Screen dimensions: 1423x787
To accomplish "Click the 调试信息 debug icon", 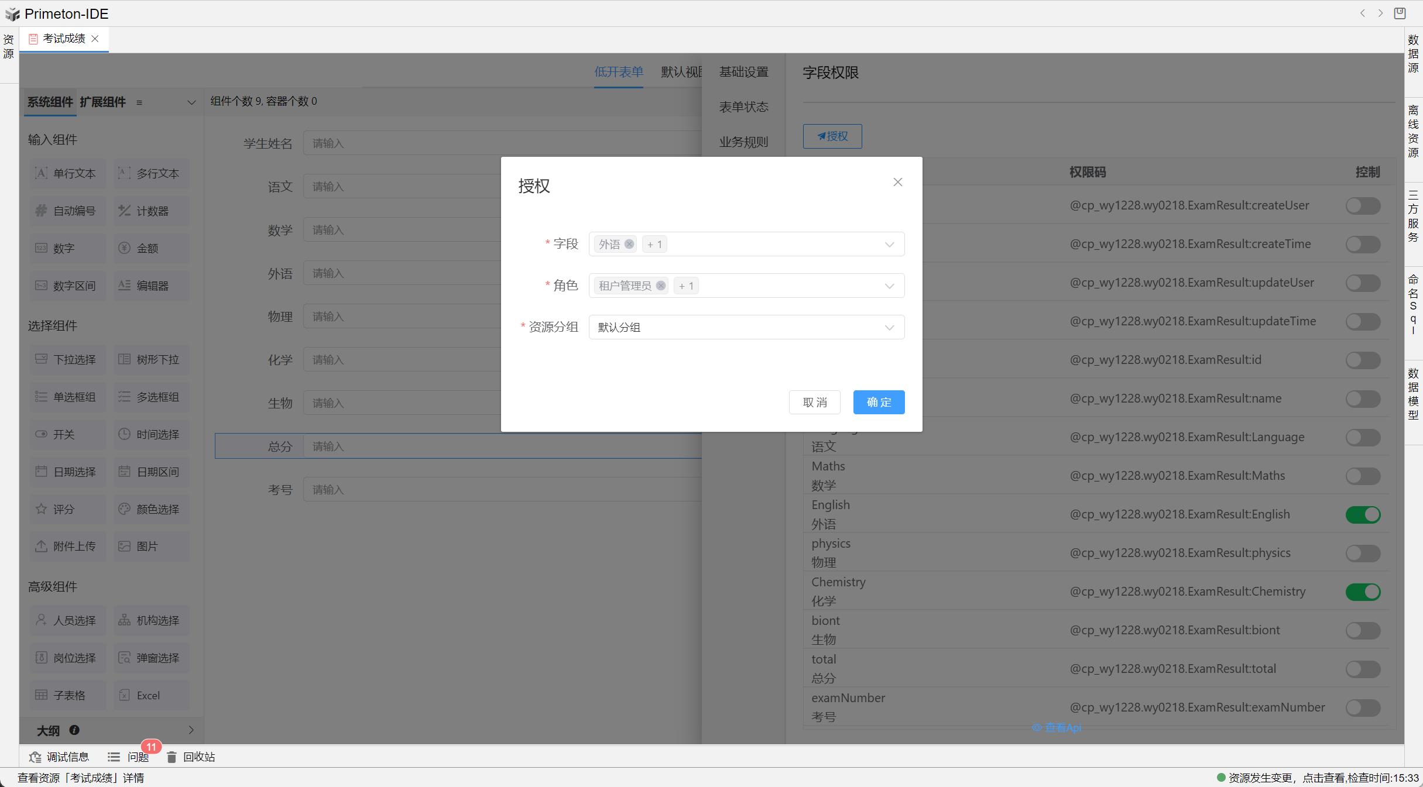I will [x=35, y=757].
